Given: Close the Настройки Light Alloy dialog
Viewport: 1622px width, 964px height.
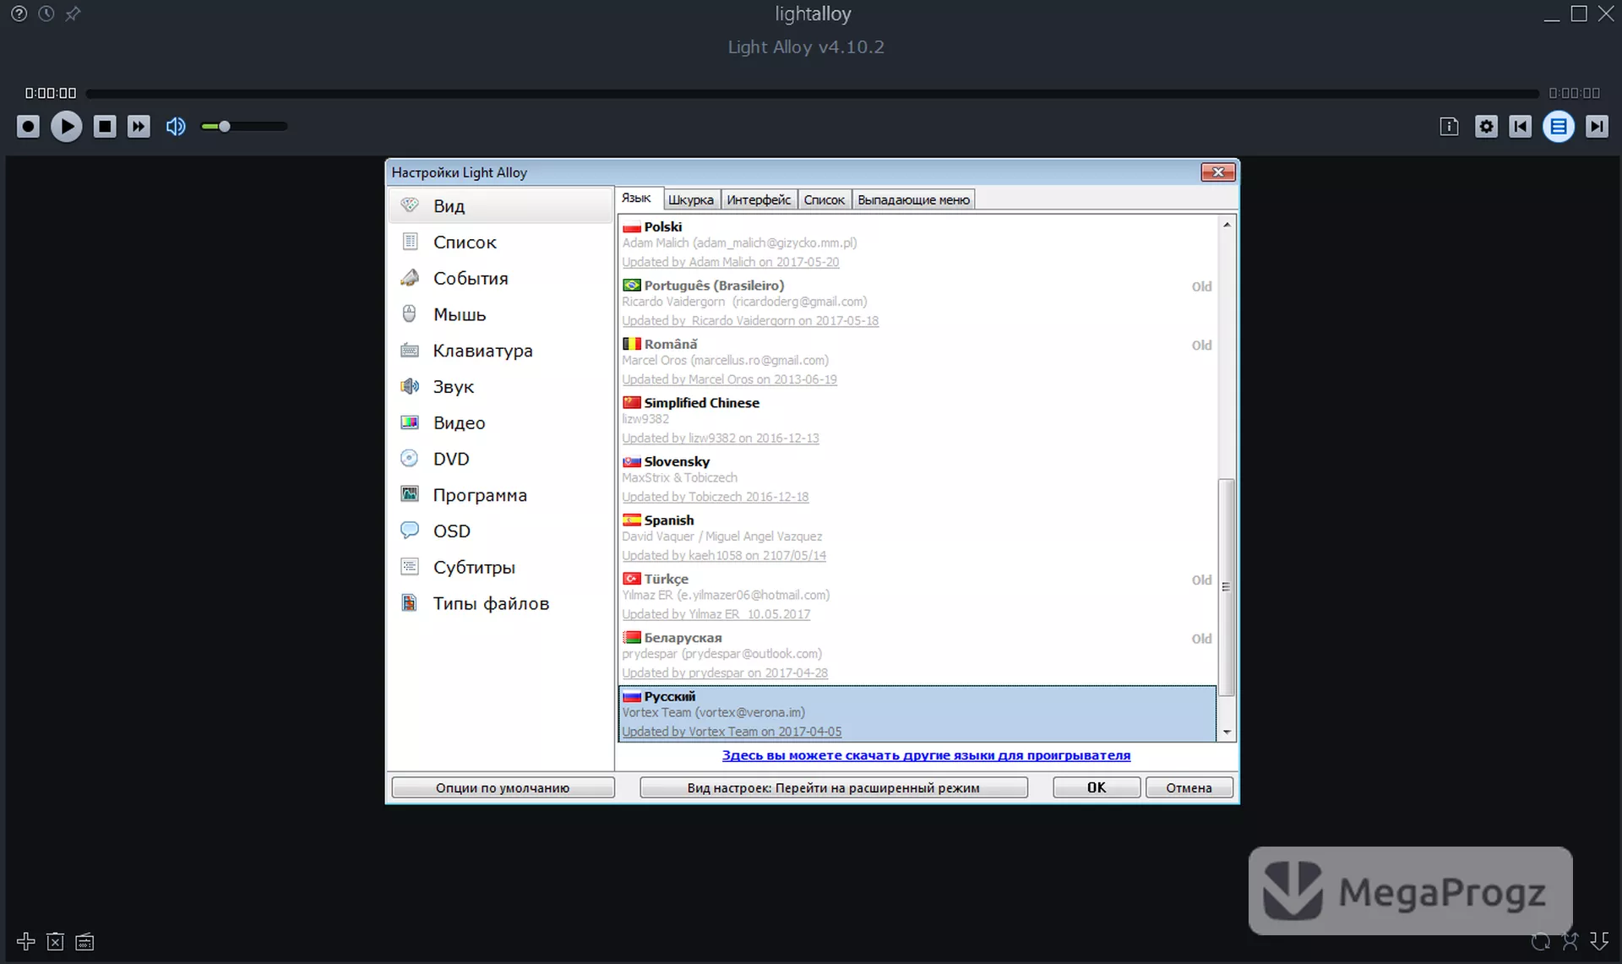Looking at the screenshot, I should coord(1218,172).
